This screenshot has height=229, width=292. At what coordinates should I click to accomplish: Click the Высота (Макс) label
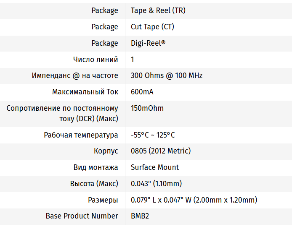(x=94, y=184)
